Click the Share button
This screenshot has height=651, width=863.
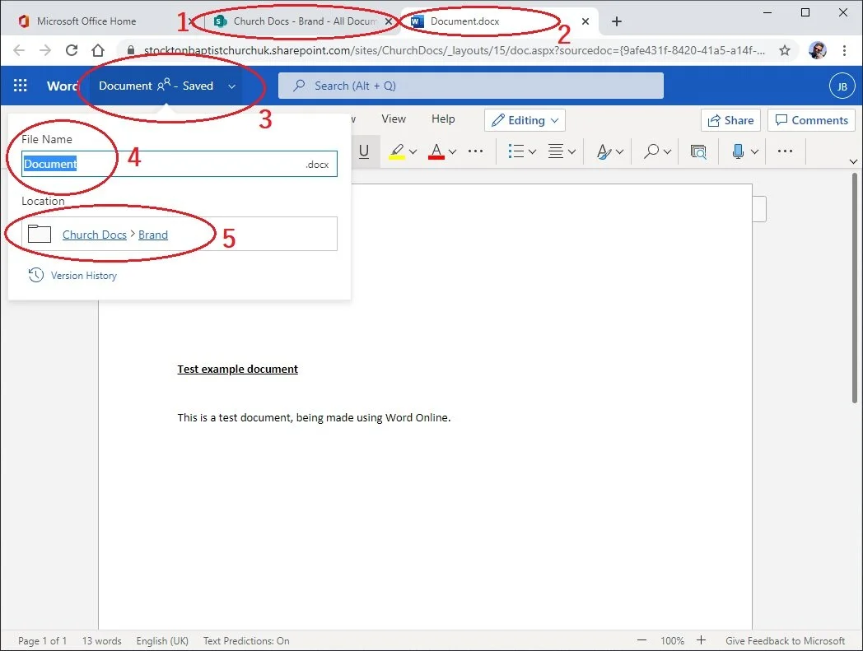tap(730, 120)
